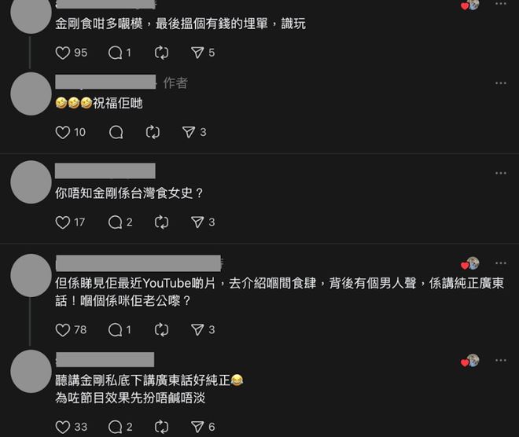Open the redacted username beside 作者 label
Screen dimensions: 519x437
(105, 82)
